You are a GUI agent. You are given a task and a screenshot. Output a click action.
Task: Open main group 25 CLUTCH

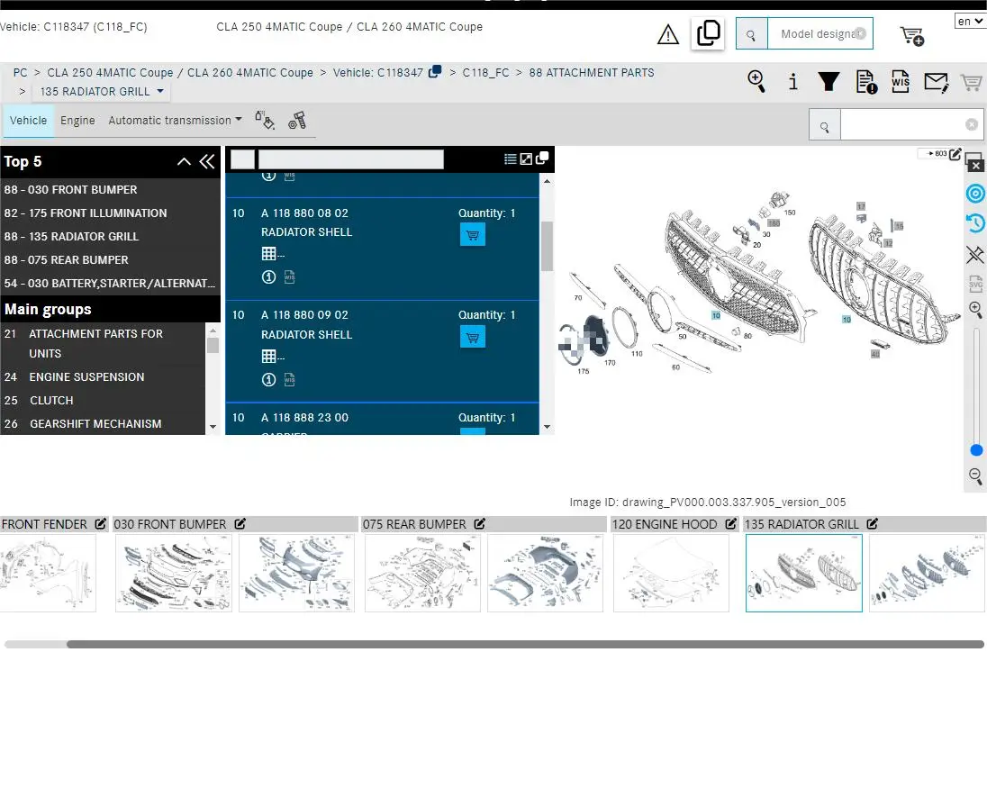103,400
